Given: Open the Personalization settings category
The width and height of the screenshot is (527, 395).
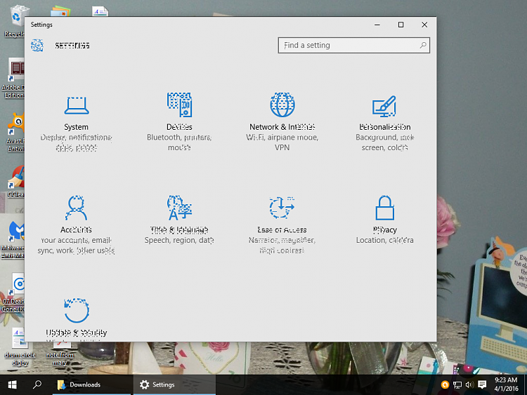Looking at the screenshot, I should pyautogui.click(x=384, y=116).
